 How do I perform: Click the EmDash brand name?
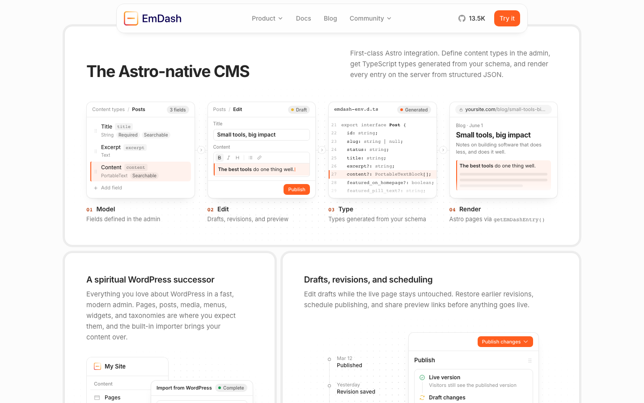(162, 18)
